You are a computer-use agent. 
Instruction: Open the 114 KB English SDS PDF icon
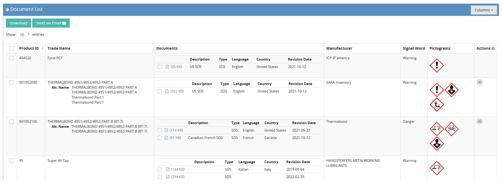point(166,130)
